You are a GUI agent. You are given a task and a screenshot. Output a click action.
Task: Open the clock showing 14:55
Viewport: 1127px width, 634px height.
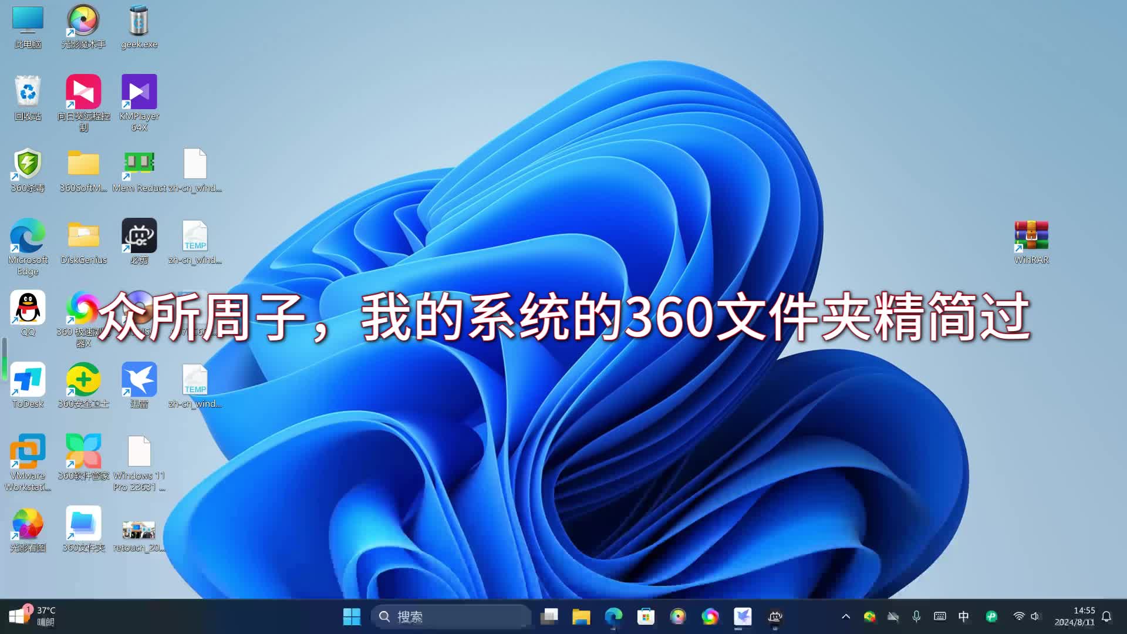[x=1074, y=616]
